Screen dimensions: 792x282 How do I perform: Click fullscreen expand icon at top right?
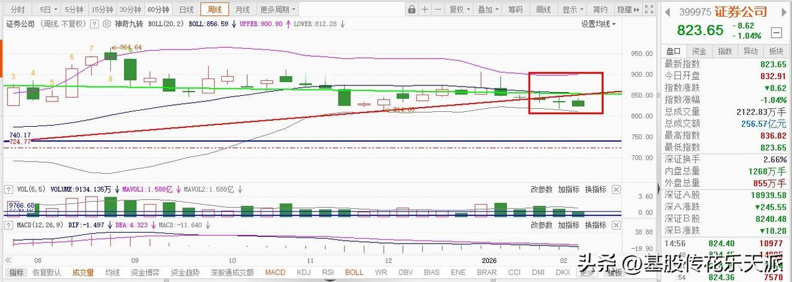(649, 9)
